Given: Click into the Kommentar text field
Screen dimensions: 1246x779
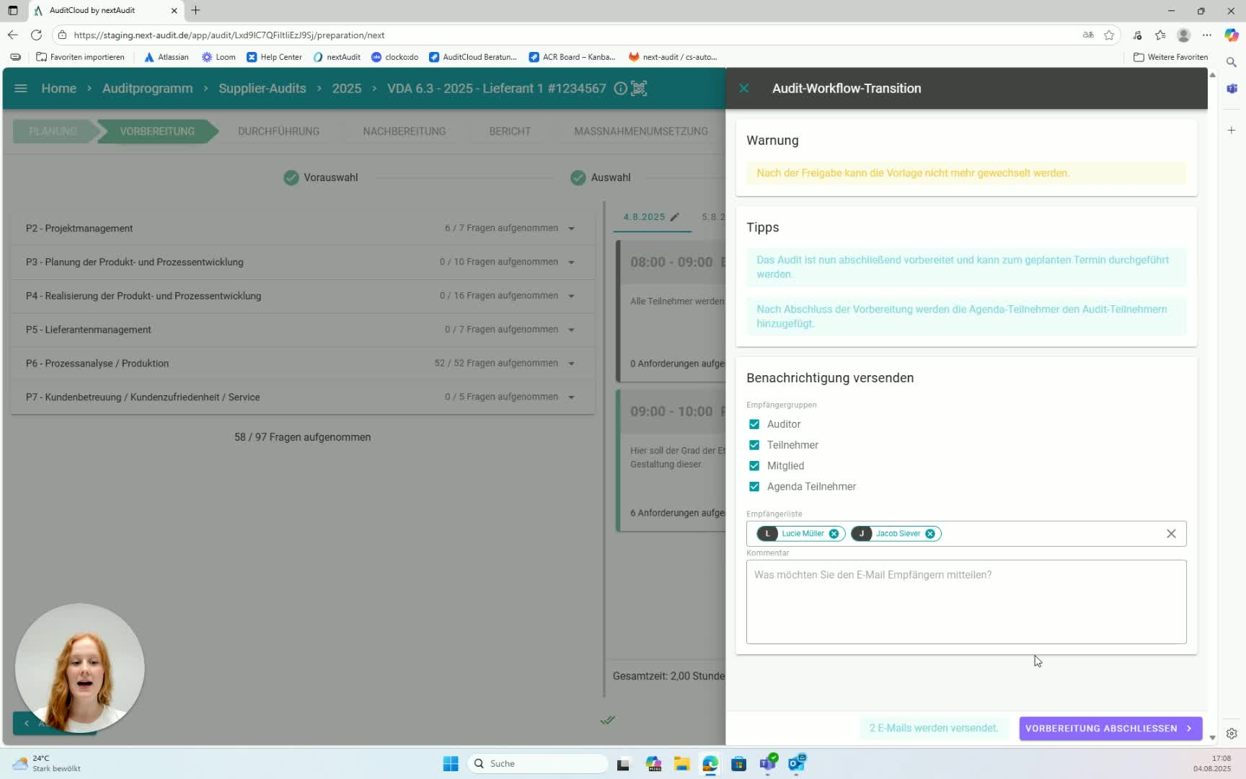Looking at the screenshot, I should point(966,602).
